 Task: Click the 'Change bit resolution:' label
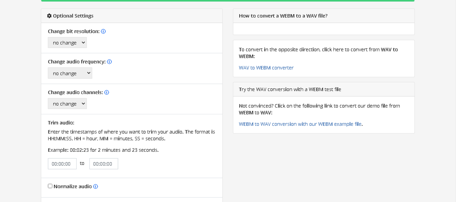point(74,31)
